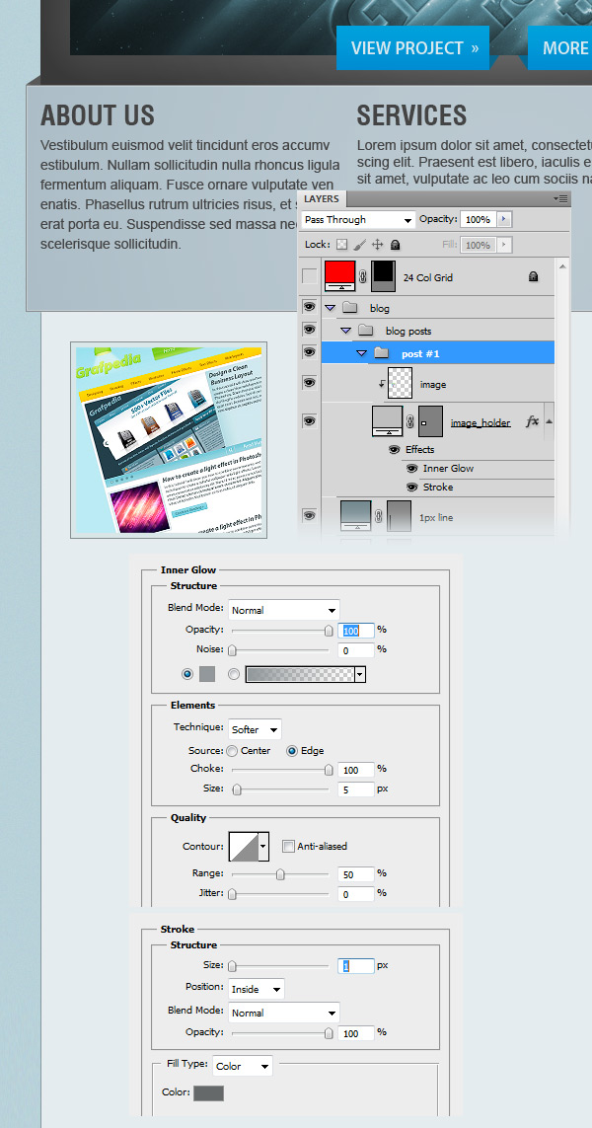
Task: Click the LAYERS panel tab
Action: tap(321, 198)
